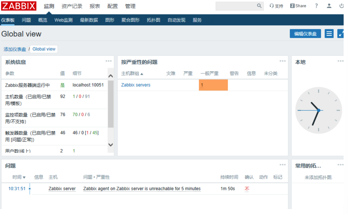
Task: Click the 未添加拓扑图 message text
Action: [319, 177]
